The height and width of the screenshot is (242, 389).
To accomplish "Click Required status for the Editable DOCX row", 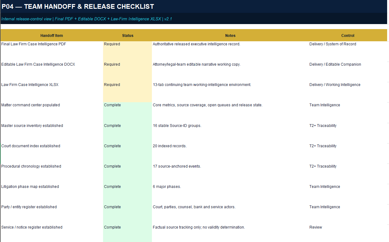I will coord(127,72).
